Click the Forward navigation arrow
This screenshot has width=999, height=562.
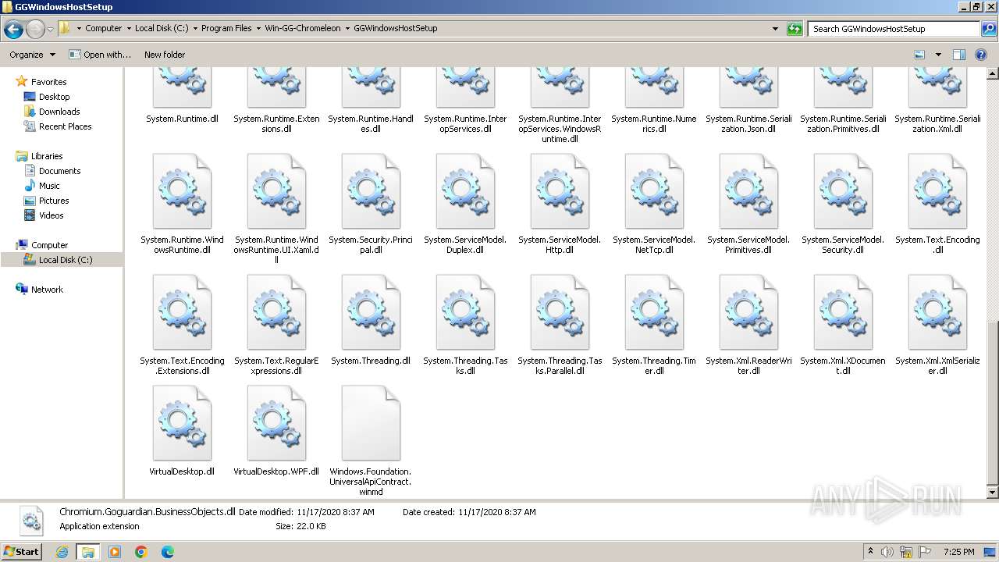click(x=35, y=29)
